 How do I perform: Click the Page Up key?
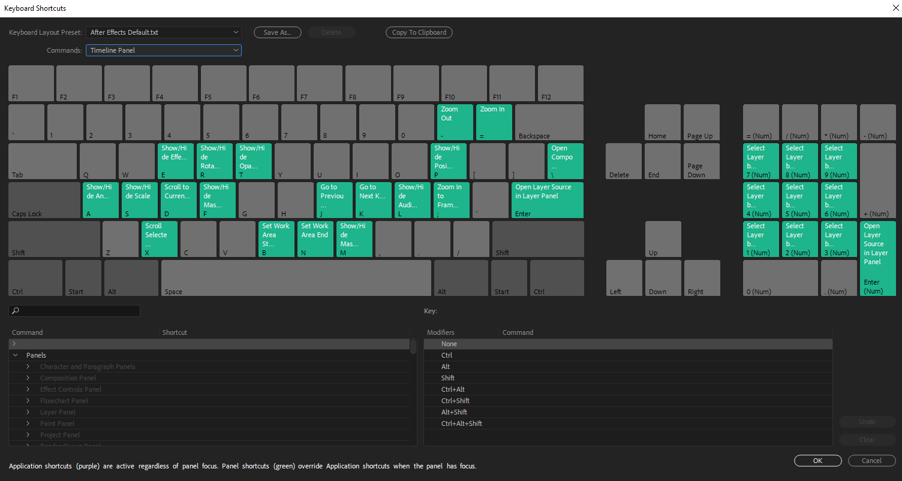tap(702, 122)
